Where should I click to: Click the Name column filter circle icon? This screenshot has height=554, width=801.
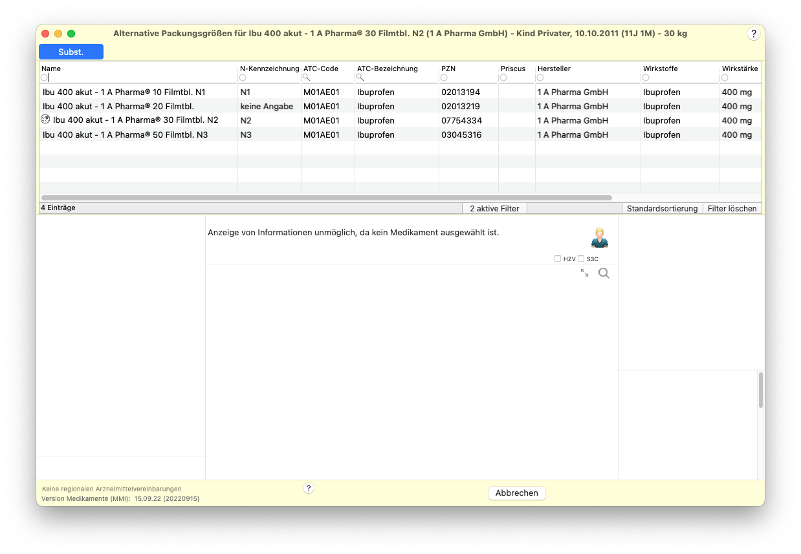44,78
